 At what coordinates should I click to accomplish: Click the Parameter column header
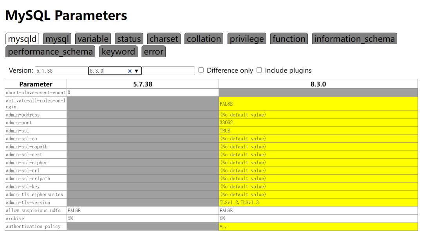36,84
